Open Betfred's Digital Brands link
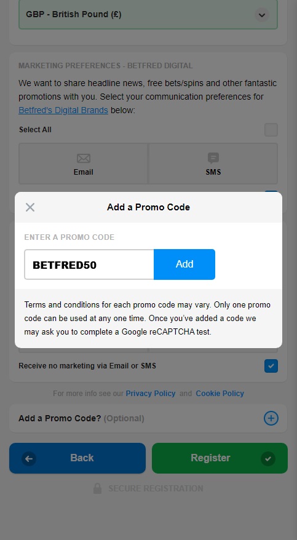Screen dimensions: 297x540 coord(63,110)
